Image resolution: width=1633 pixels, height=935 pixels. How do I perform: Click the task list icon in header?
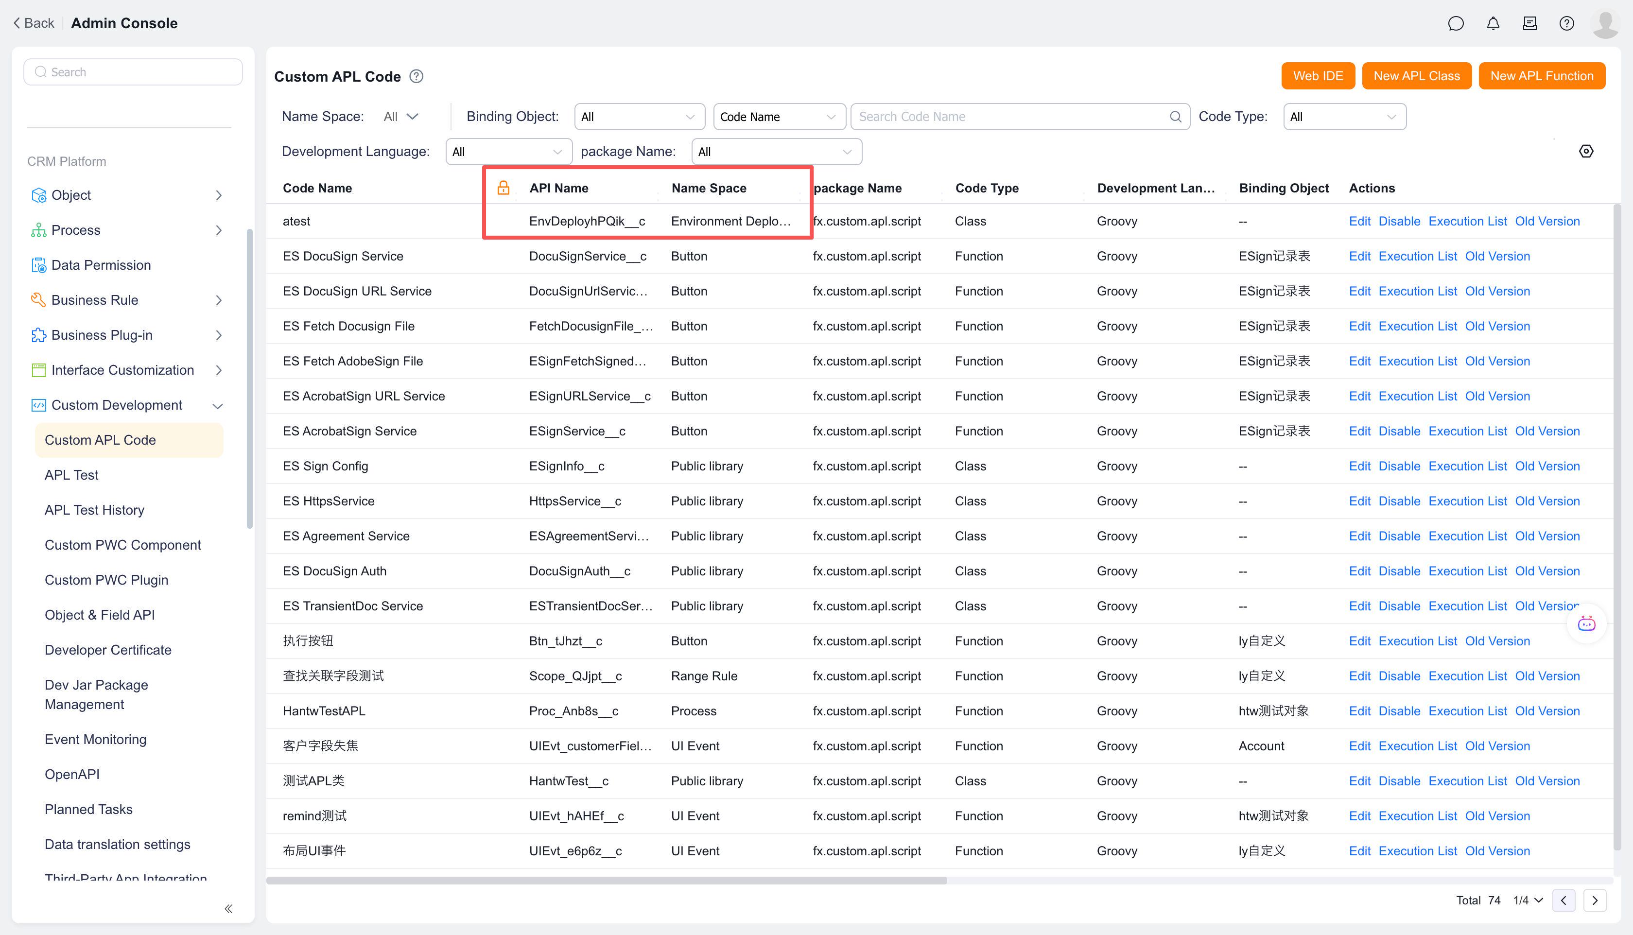coord(1529,24)
